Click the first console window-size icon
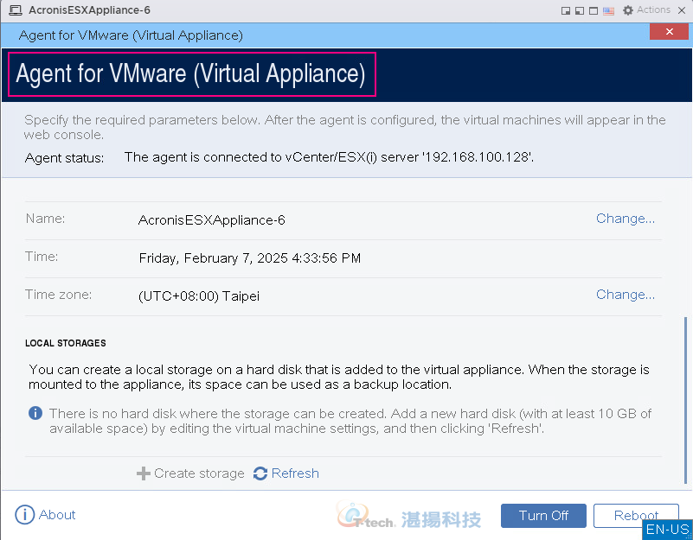Screen dimensions: 693x540 [565, 10]
